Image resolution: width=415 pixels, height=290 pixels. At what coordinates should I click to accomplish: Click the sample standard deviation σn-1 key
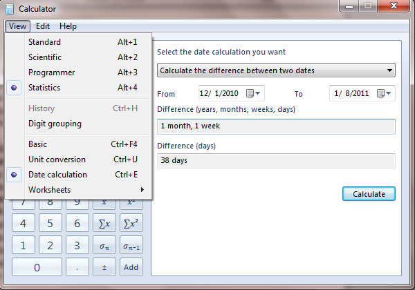(x=131, y=245)
